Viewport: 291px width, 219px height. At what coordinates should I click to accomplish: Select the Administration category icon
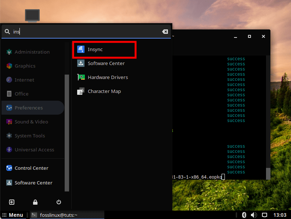9,52
